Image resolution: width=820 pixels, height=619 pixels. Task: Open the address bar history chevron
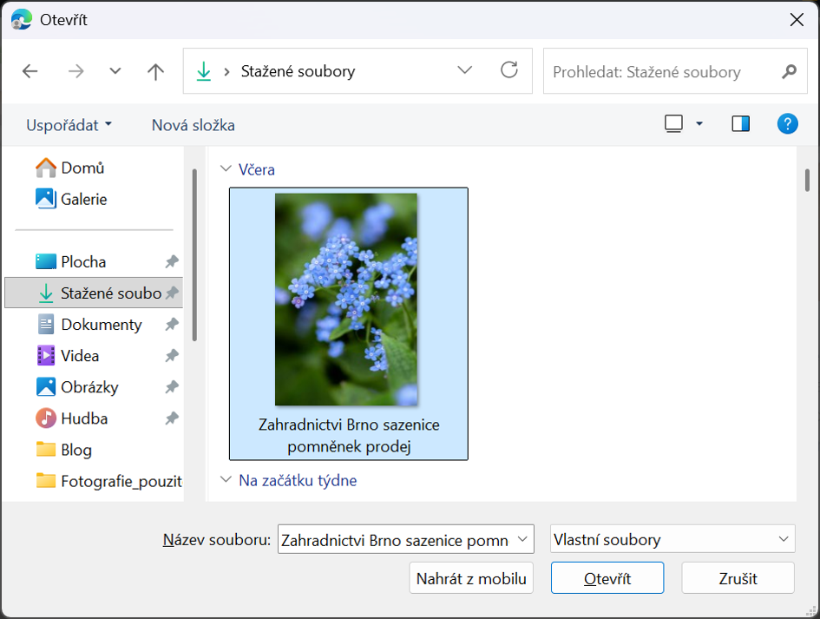pyautogui.click(x=464, y=71)
